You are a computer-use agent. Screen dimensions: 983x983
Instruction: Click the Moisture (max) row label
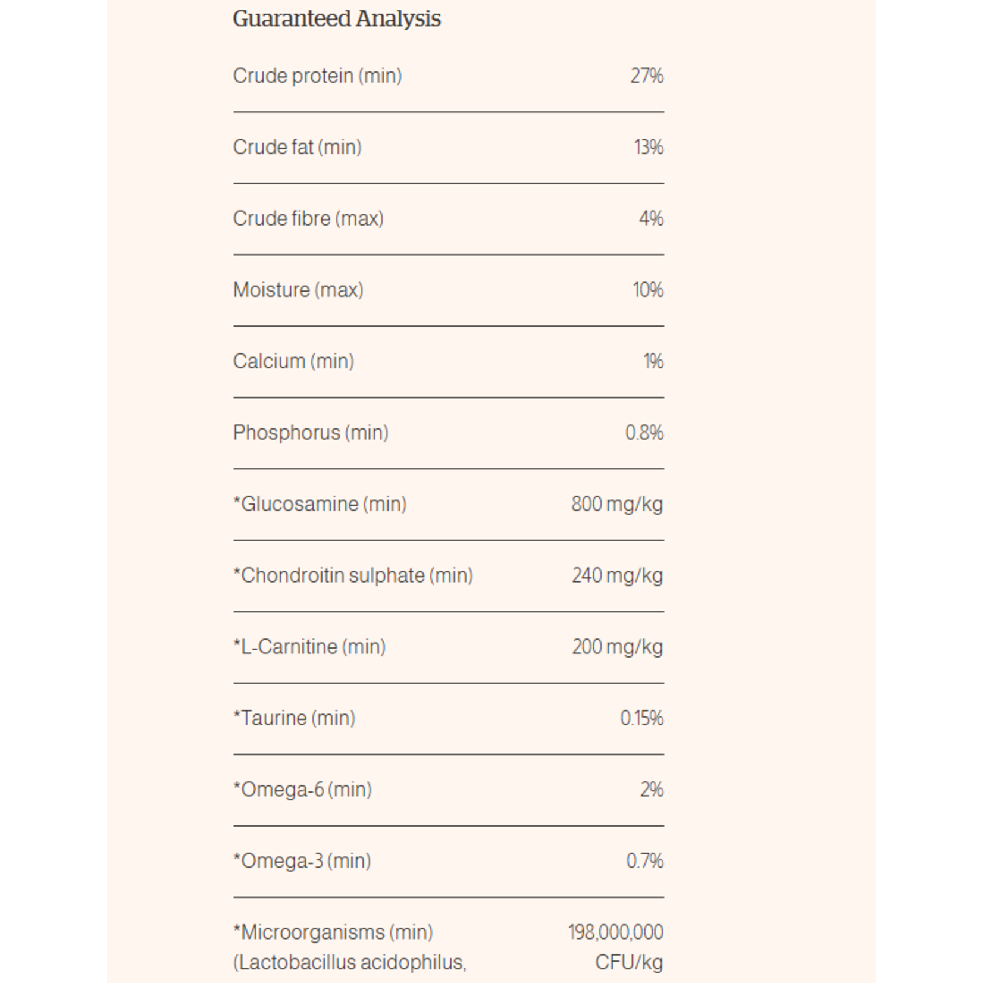pos(298,290)
